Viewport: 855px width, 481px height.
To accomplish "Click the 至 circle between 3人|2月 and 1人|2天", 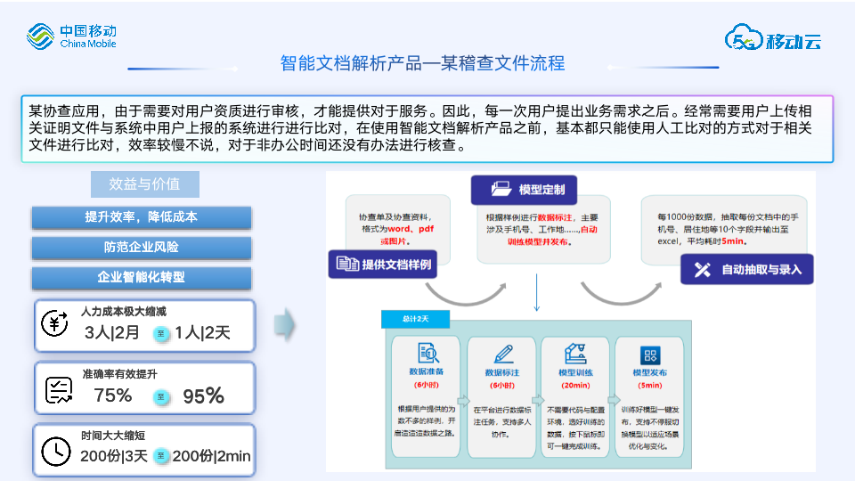I will pyautogui.click(x=161, y=332).
